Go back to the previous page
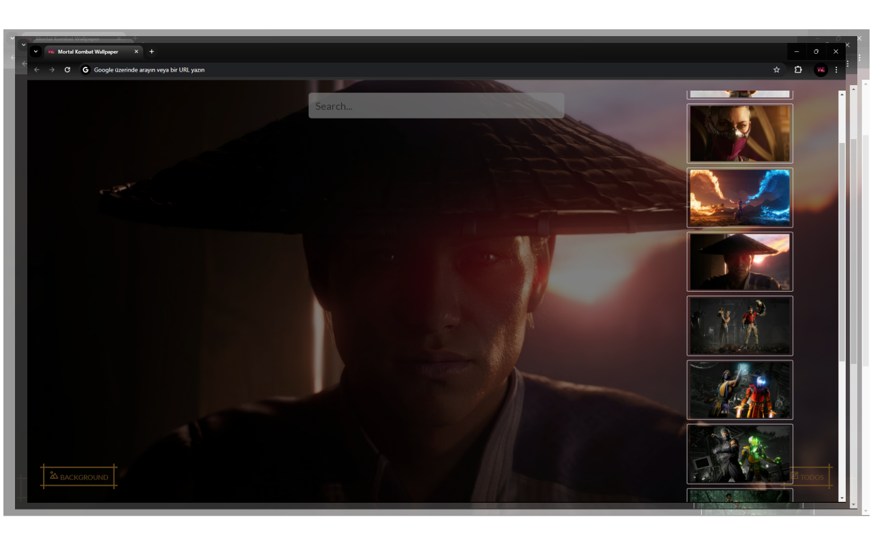This screenshot has height=545, width=873. (x=37, y=69)
